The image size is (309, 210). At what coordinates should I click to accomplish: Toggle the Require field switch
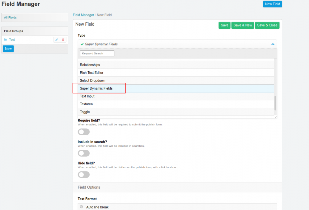[x=84, y=132]
